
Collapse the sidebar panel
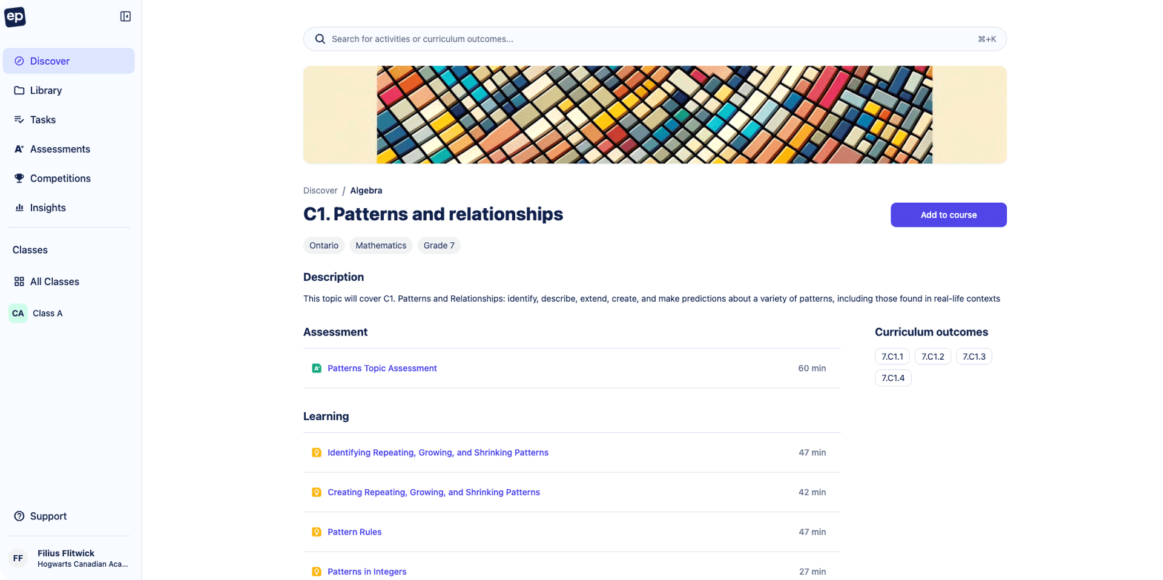tap(125, 16)
